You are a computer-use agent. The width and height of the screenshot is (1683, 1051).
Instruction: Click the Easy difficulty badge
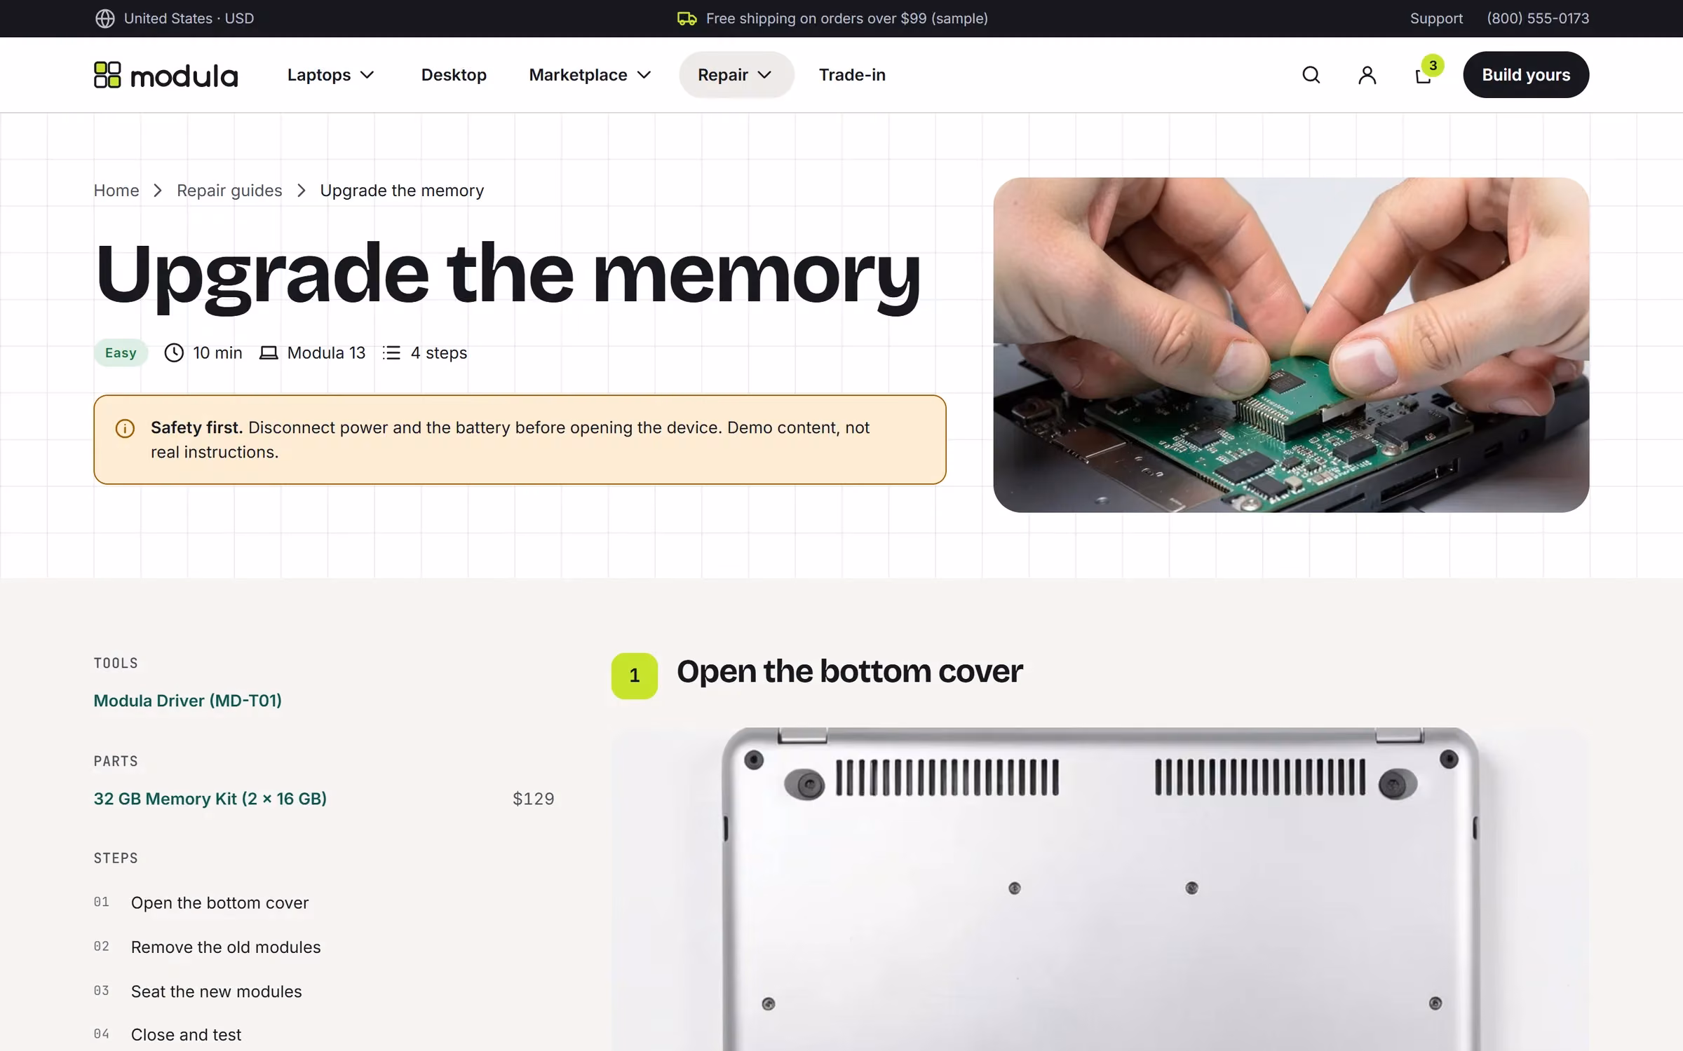coord(121,352)
